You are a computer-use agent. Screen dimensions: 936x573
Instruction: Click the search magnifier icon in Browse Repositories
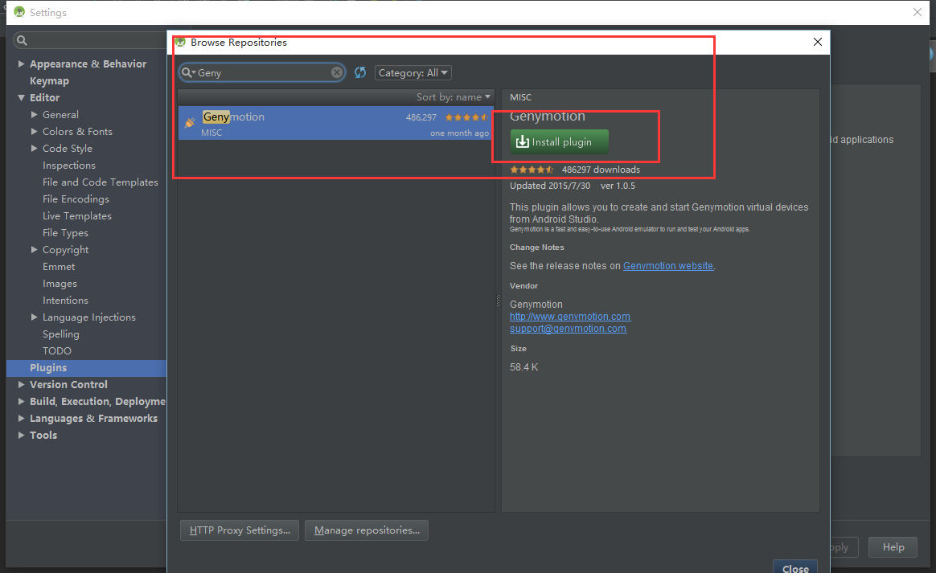188,72
